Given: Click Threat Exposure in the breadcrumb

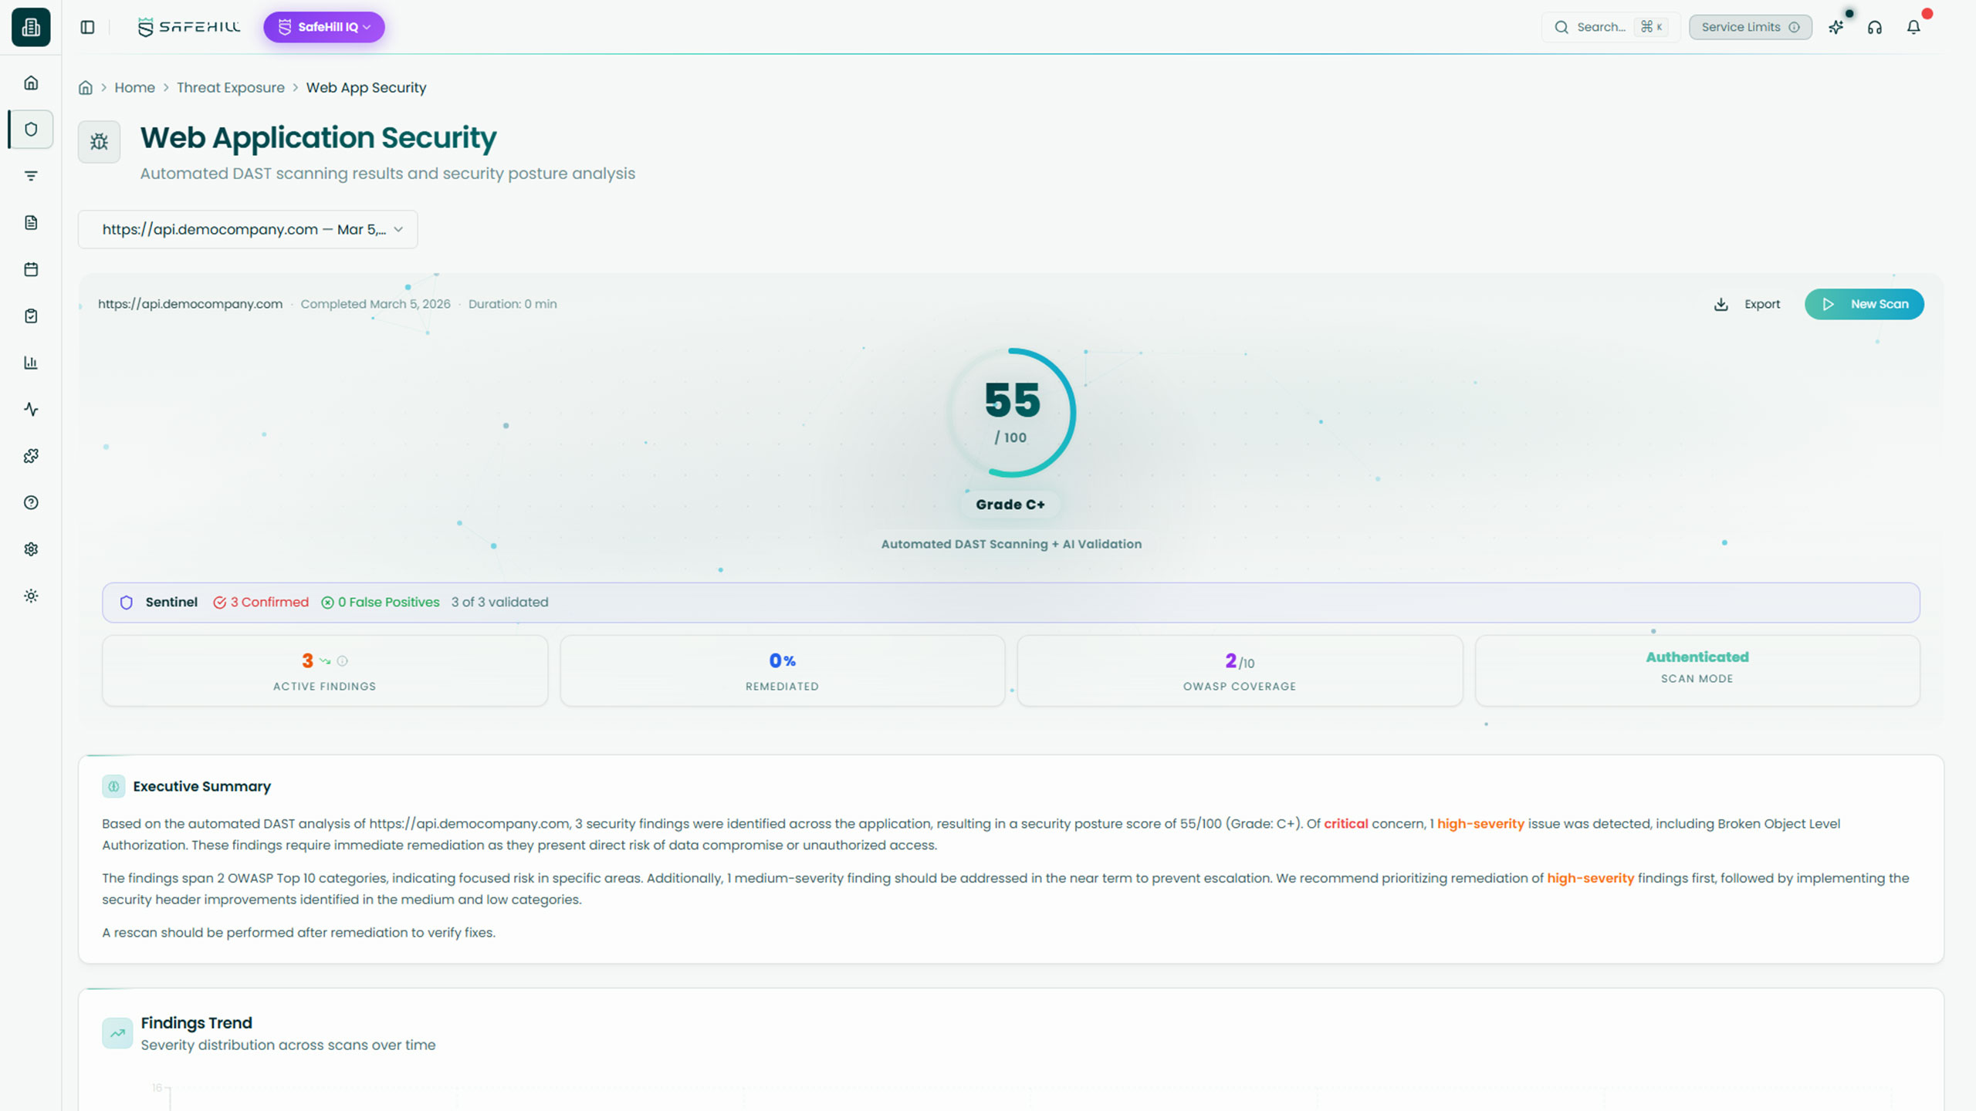Looking at the screenshot, I should tap(230, 87).
